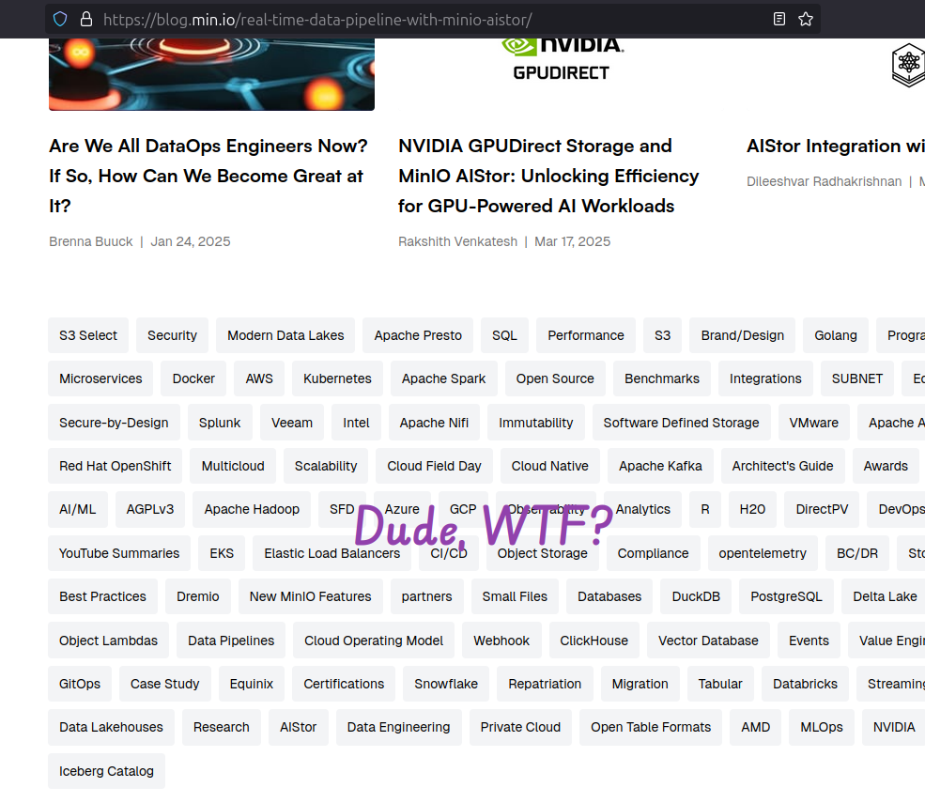
Task: Click the AWS tag
Action: click(259, 378)
